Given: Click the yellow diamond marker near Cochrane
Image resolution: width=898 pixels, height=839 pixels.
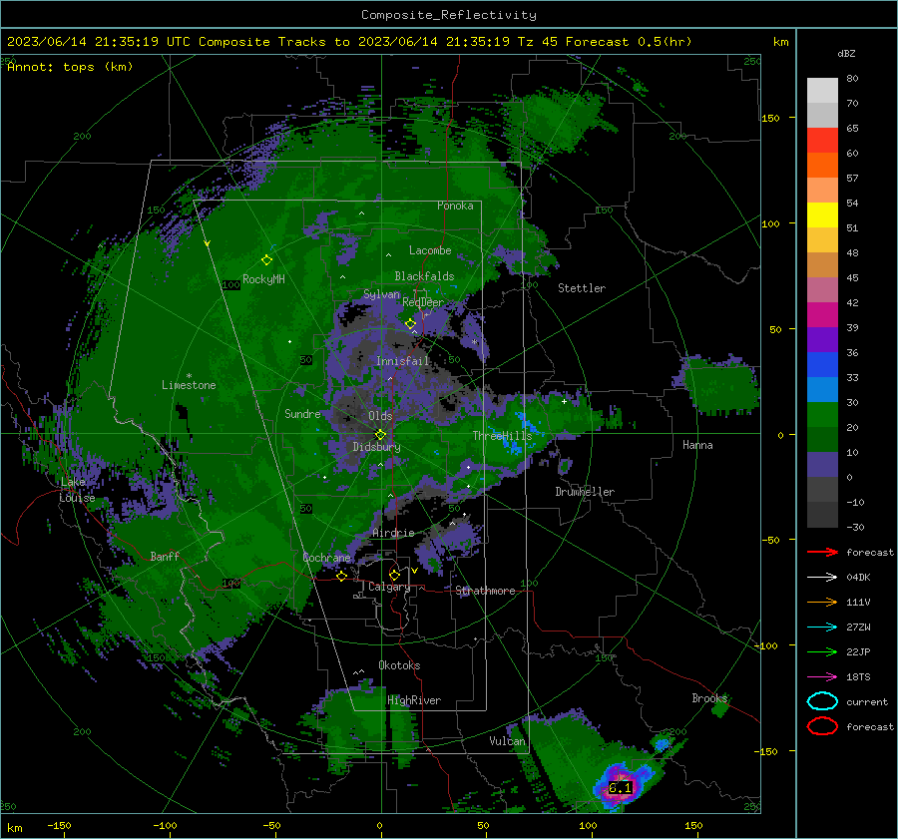Looking at the screenshot, I should [x=342, y=576].
